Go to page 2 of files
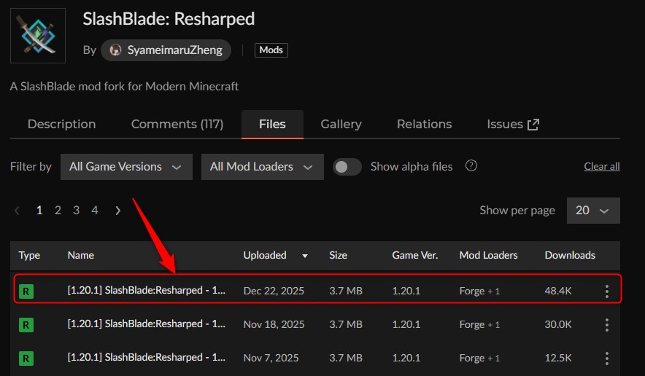 pyautogui.click(x=58, y=211)
